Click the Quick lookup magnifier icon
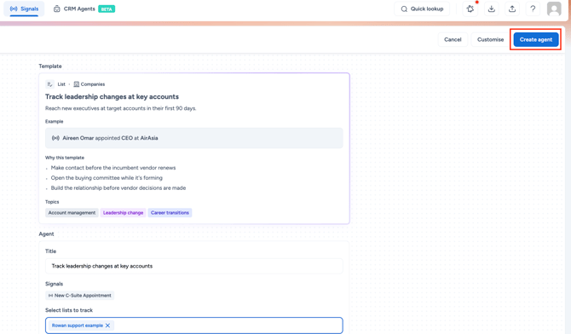Screen dimensions: 571x334 pyautogui.click(x=404, y=9)
